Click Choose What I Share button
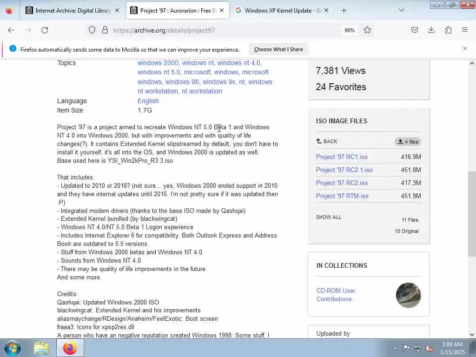476x357 pixels. click(x=278, y=49)
